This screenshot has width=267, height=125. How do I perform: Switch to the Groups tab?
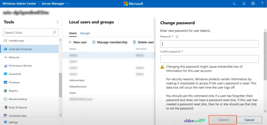(85, 33)
